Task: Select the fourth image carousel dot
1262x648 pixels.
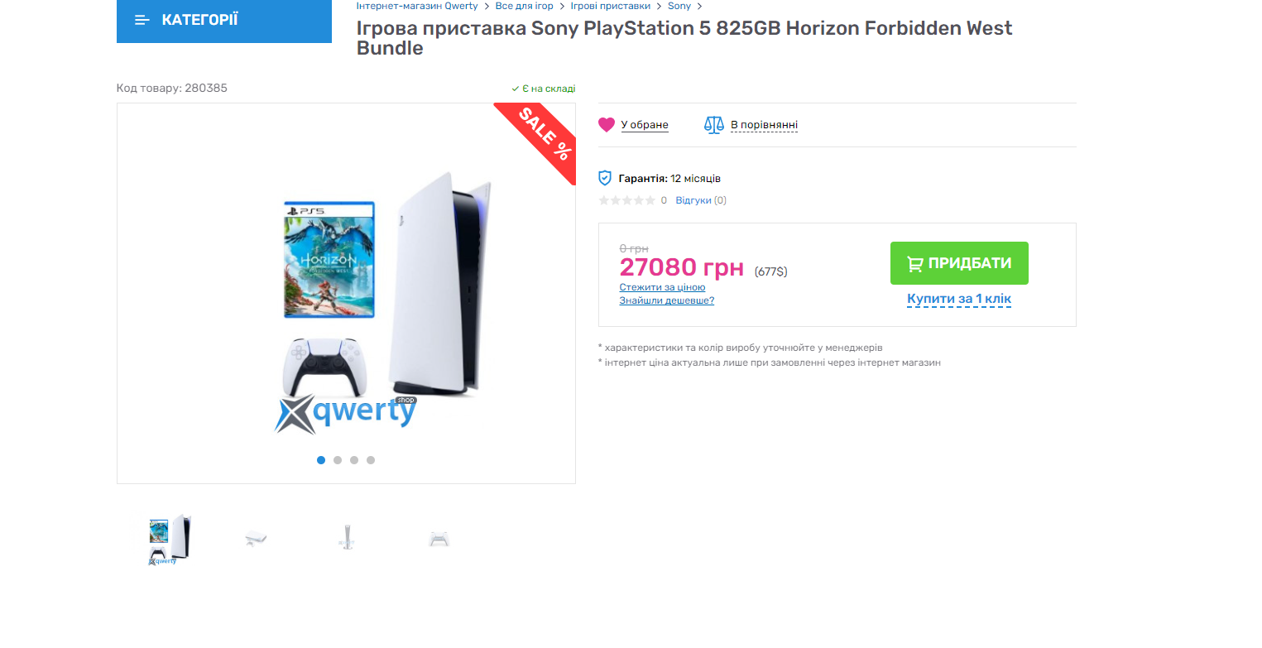Action: (x=371, y=460)
